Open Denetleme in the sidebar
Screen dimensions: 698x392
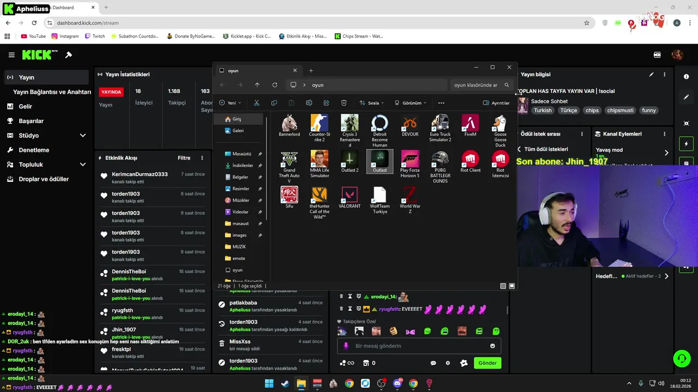pos(46,150)
